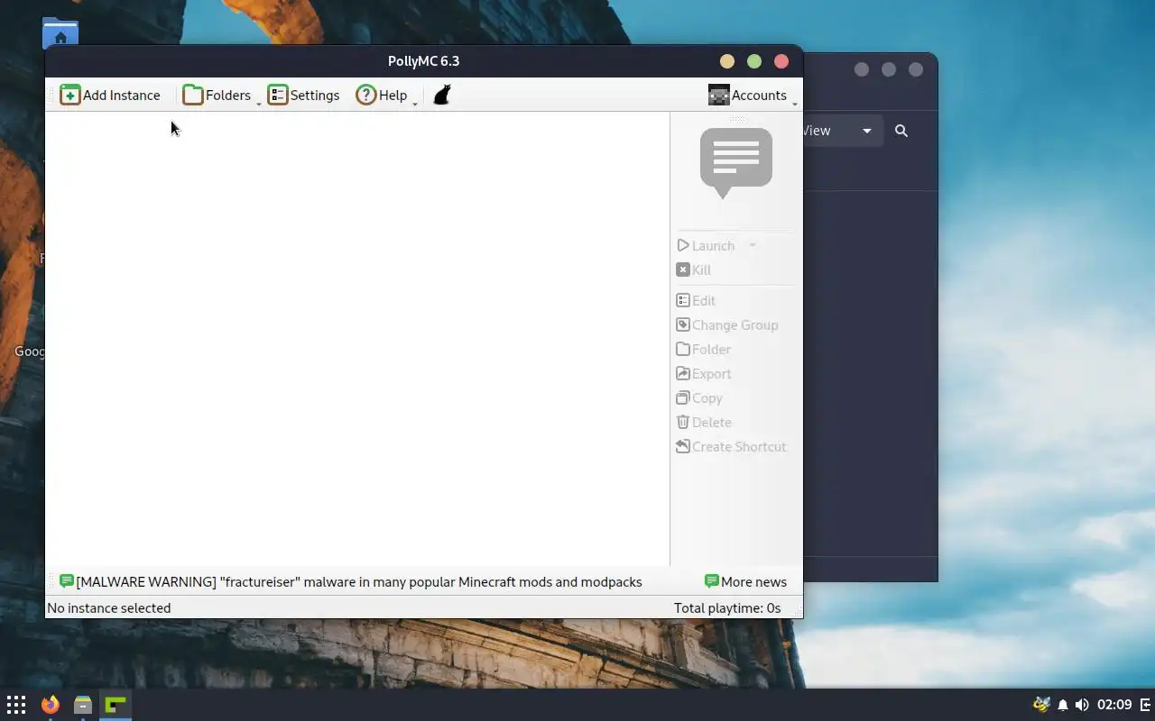1155x721 pixels.
Task: Open the Accounts menu
Action: (x=747, y=95)
